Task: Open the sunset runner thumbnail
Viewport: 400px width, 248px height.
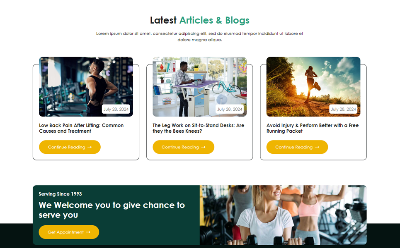Action: click(x=313, y=87)
